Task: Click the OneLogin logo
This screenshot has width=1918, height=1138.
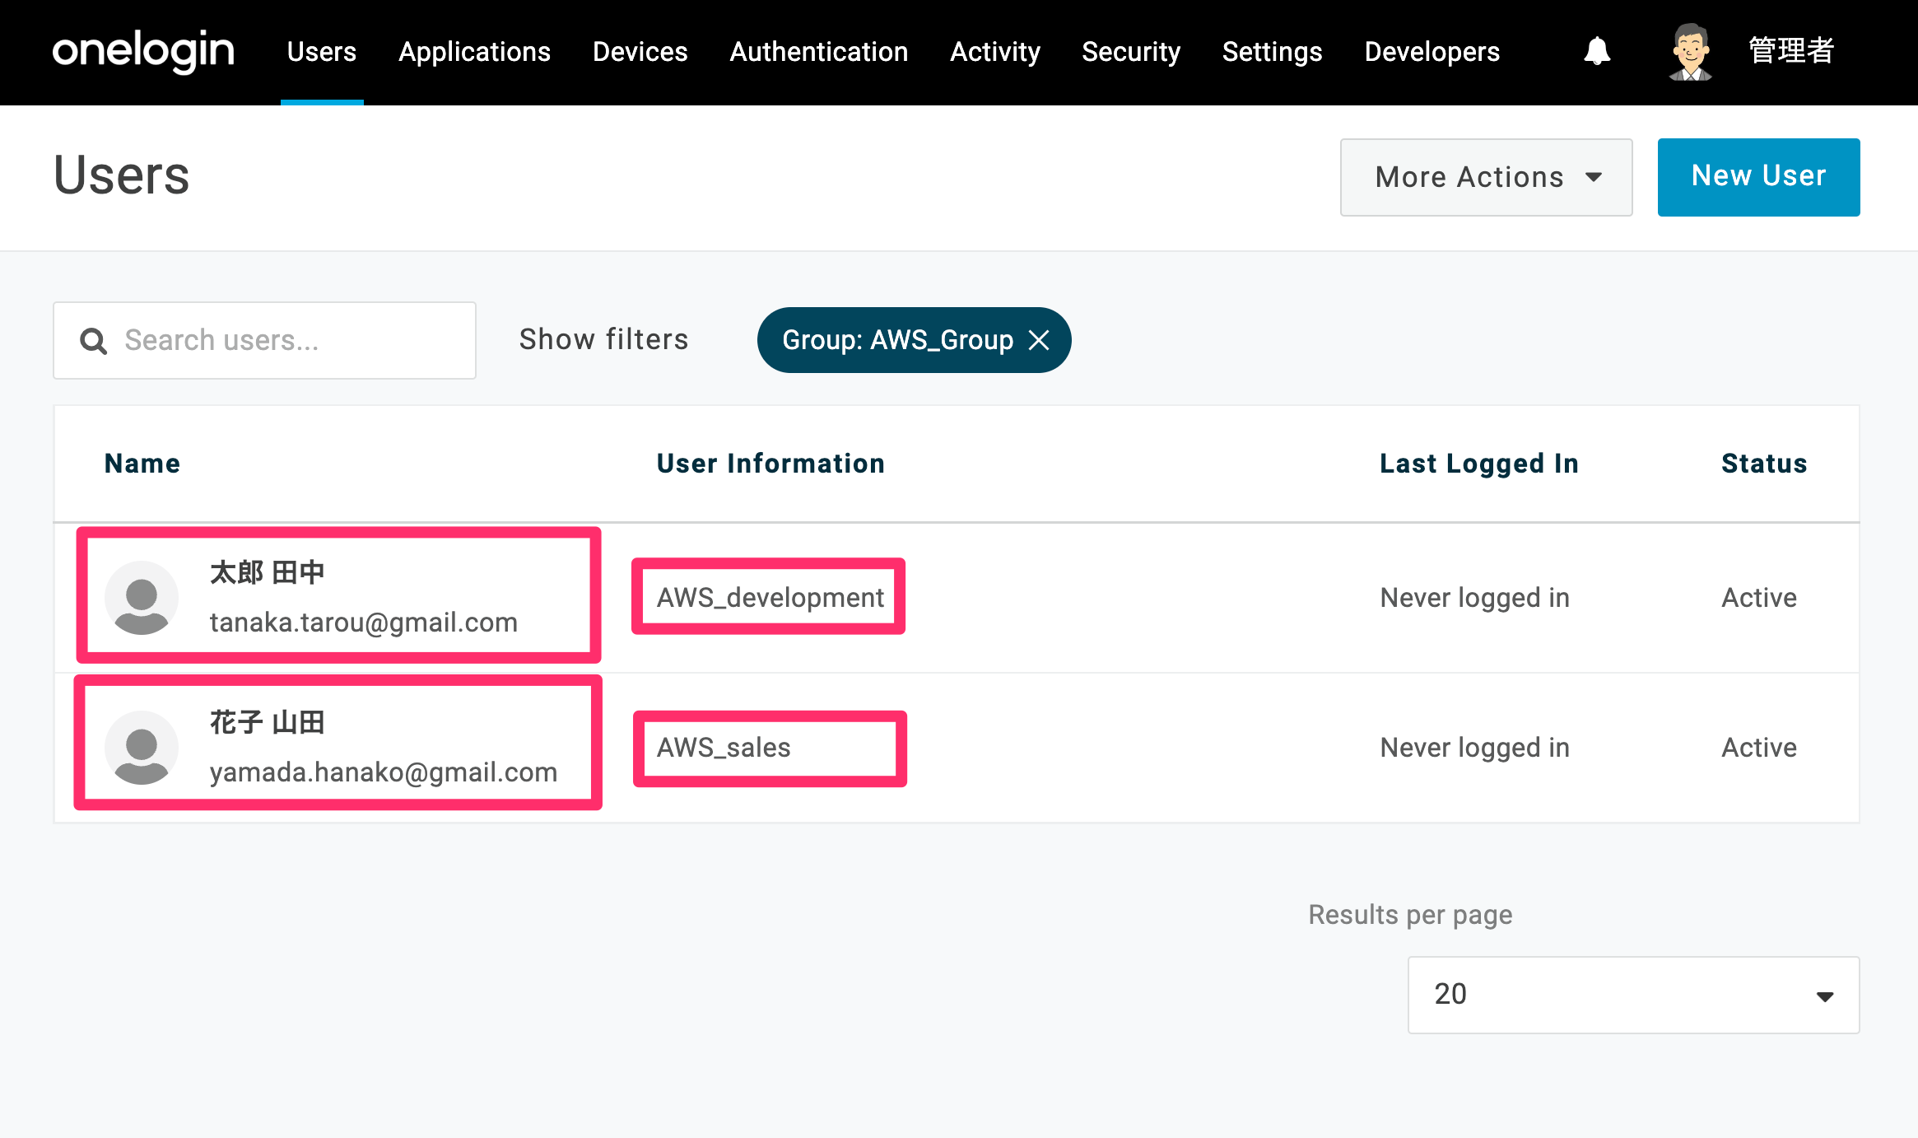Action: pyautogui.click(x=143, y=51)
